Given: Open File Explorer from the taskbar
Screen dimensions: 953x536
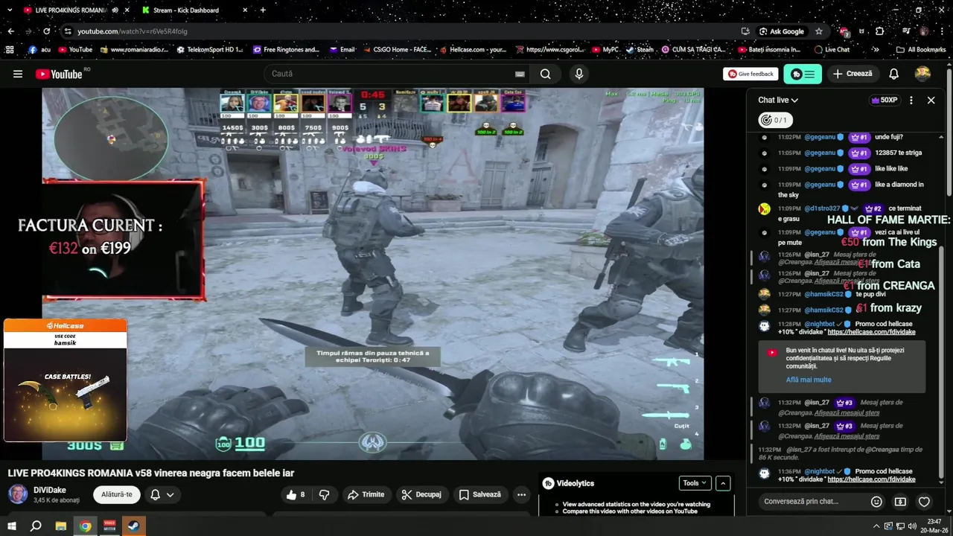Looking at the screenshot, I should [x=60, y=526].
